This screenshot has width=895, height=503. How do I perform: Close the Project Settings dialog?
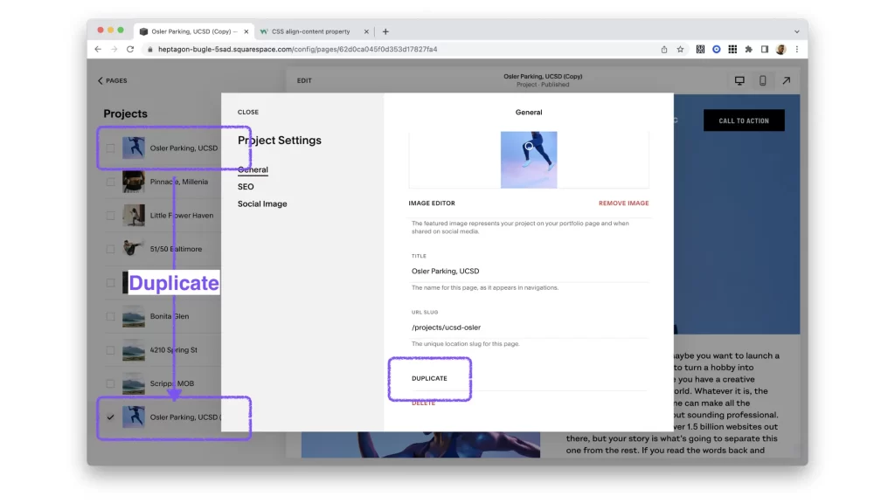pos(248,113)
